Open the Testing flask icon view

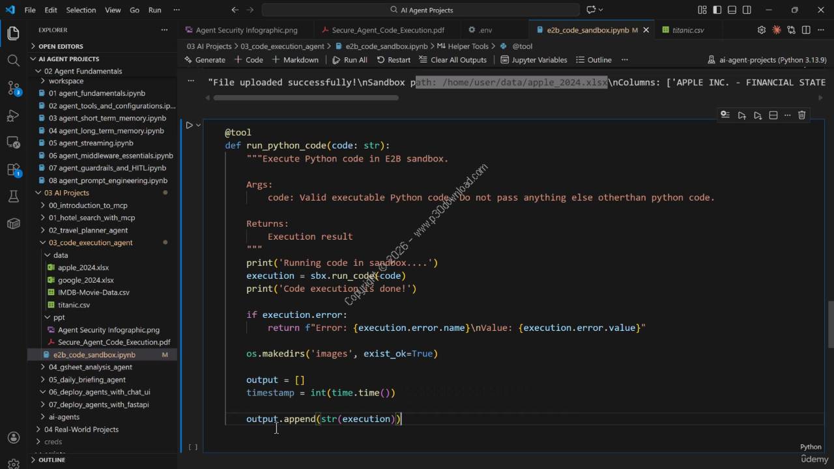tap(13, 196)
